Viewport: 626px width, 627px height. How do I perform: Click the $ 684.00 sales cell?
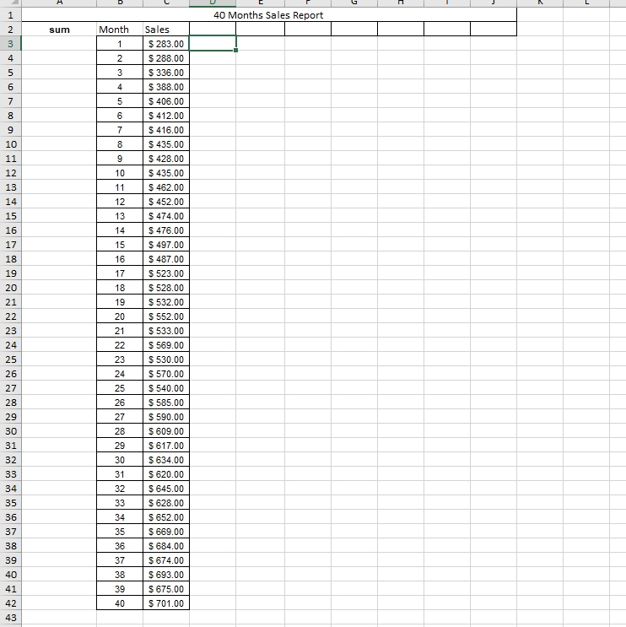(x=166, y=546)
